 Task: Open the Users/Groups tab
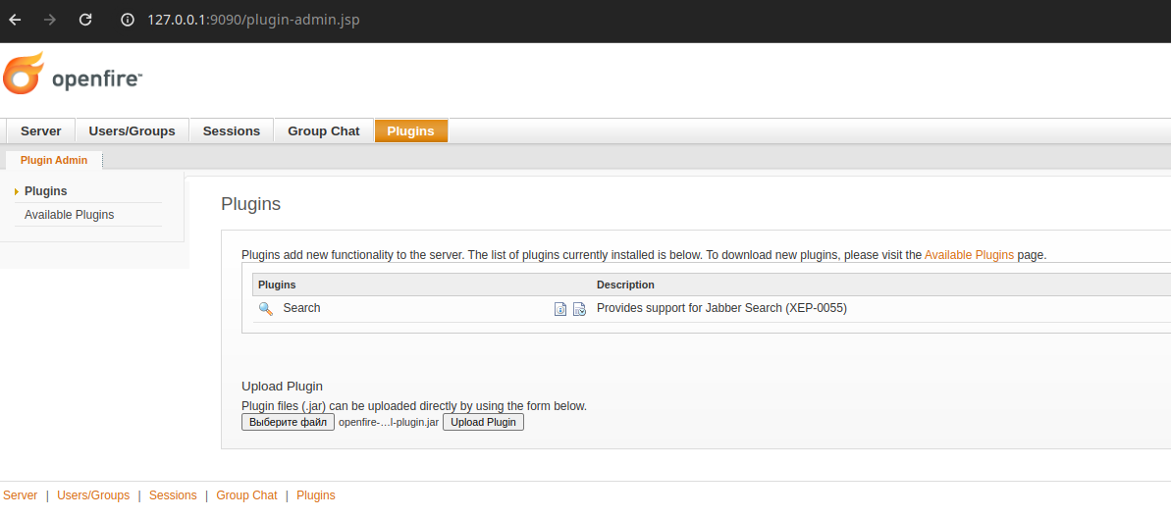(132, 130)
